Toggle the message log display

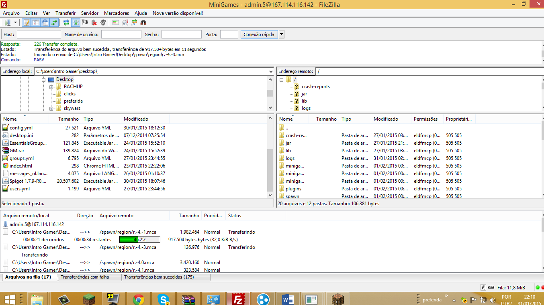[27, 22]
